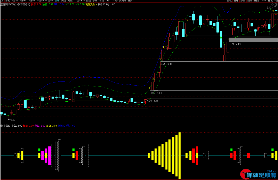Viewport: 278px width, 180px height.
Task: Click the diamond icon at chart top right
Action: [272, 4]
